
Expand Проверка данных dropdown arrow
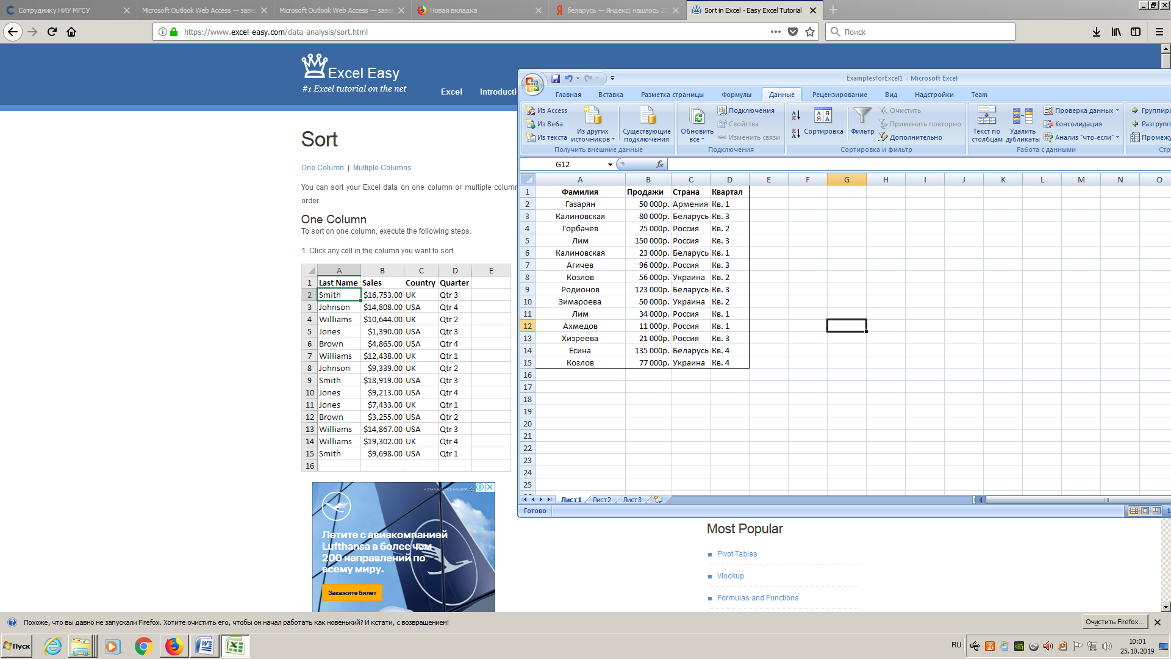pyautogui.click(x=1117, y=110)
